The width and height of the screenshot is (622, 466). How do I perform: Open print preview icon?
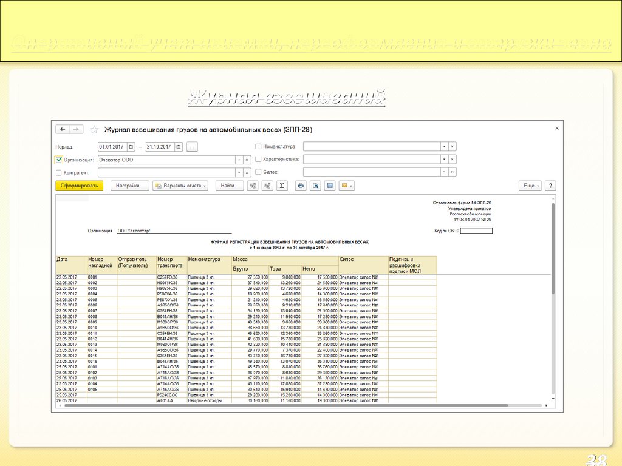(315, 186)
